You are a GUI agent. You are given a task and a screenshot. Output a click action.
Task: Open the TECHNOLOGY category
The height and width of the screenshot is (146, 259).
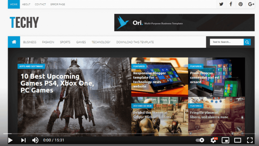click(x=101, y=42)
